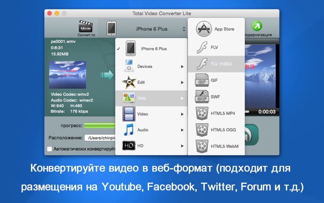Click the source video thumbnail
Image resolution: width=324 pixels, height=203 pixels.
coord(68,75)
